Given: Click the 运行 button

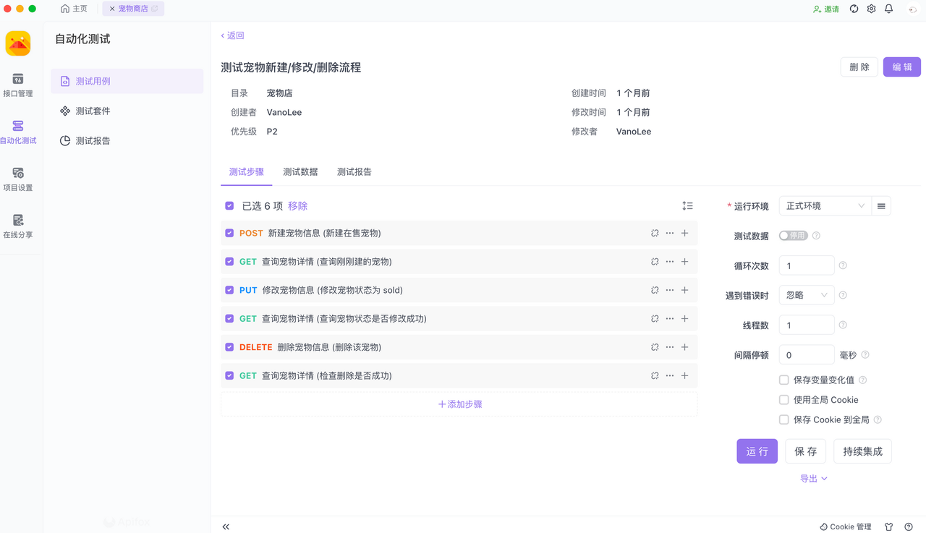Looking at the screenshot, I should (x=757, y=451).
